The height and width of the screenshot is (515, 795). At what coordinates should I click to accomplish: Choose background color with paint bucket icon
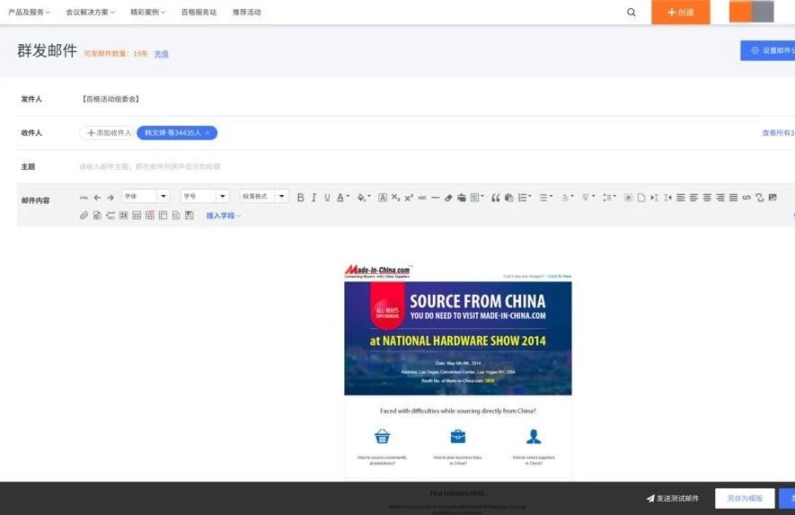tap(364, 198)
